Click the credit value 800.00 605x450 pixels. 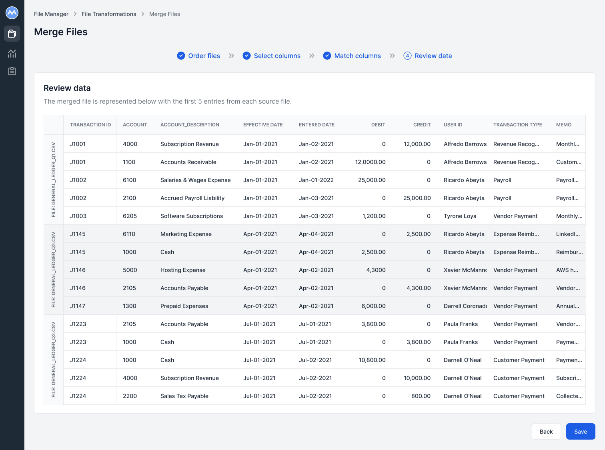pyautogui.click(x=421, y=396)
